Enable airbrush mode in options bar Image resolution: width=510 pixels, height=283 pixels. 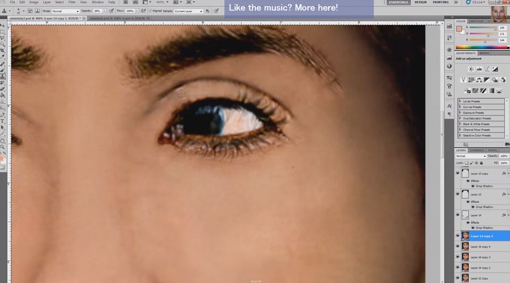click(143, 11)
